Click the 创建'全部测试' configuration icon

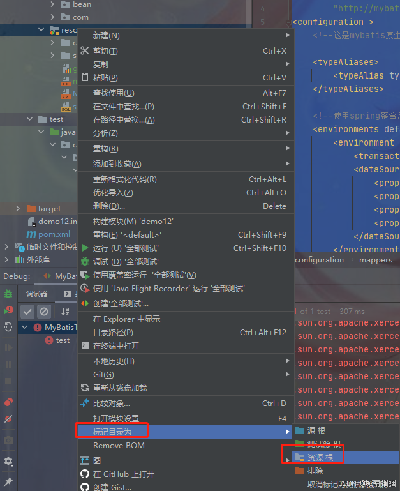coord(85,303)
